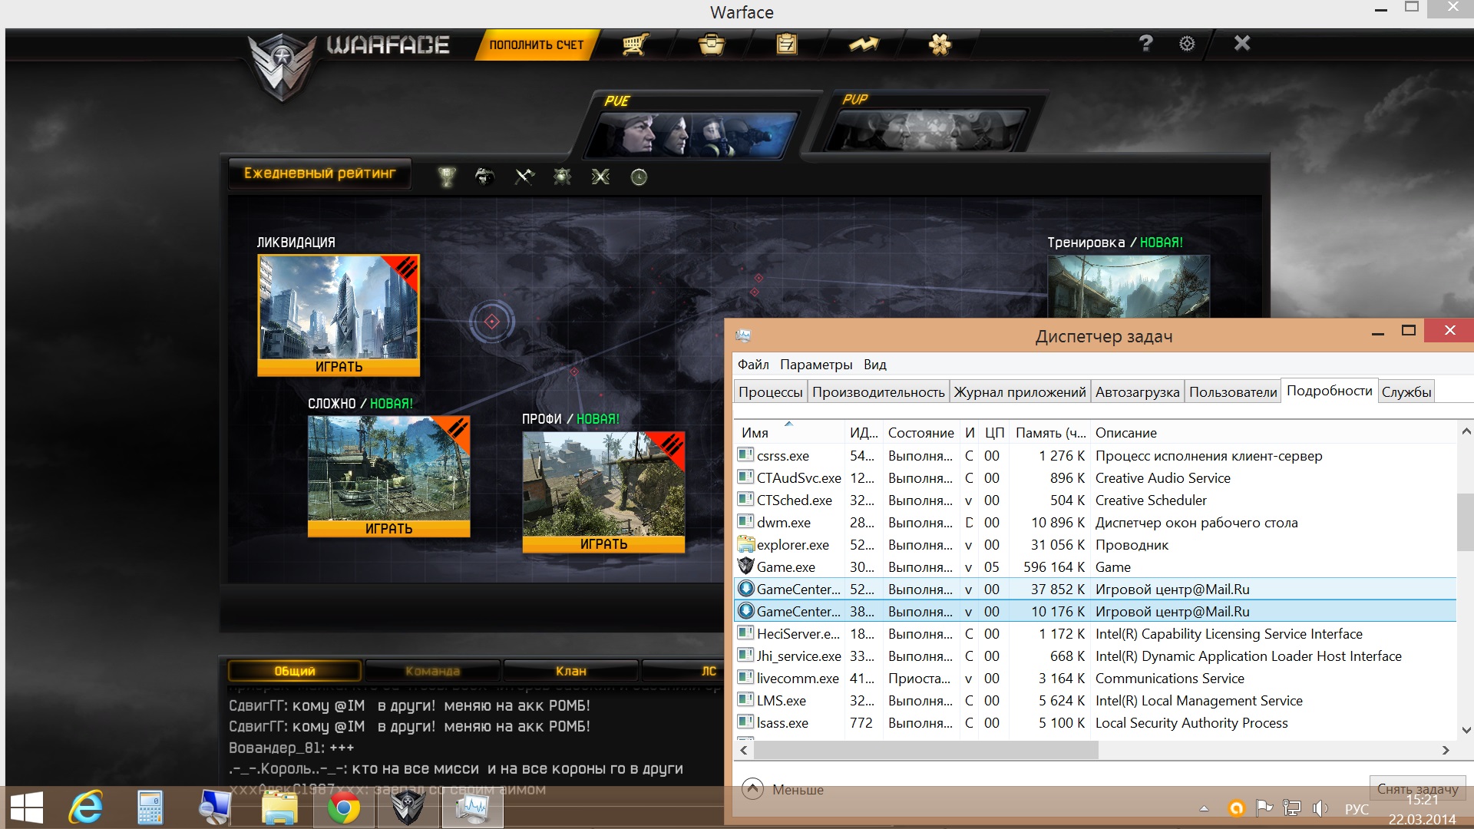Viewport: 1474px width, 829px height.
Task: Open the contracts clipboard icon
Action: click(786, 45)
